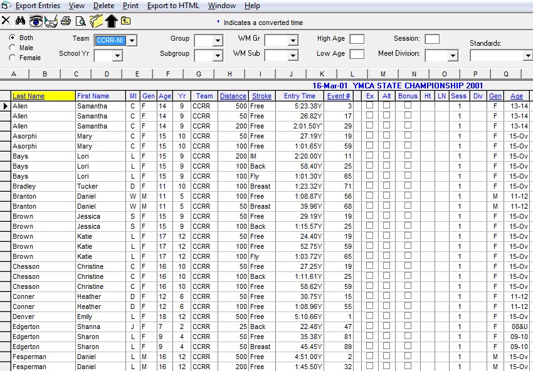This screenshot has height=371, width=533.
Task: Open the Export Entries menu
Action: pos(38,6)
